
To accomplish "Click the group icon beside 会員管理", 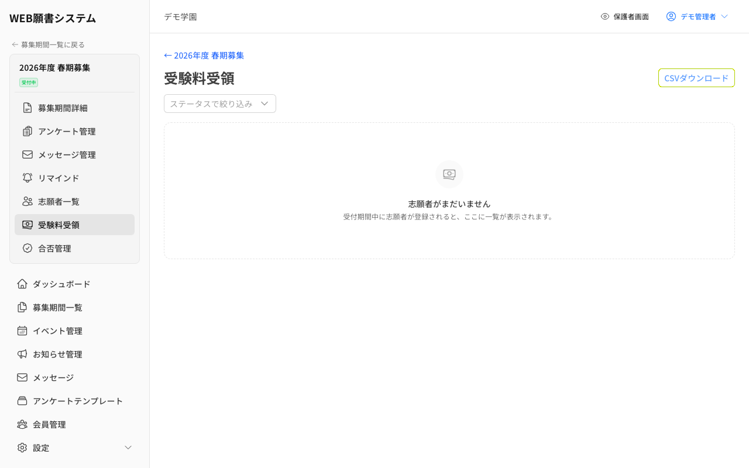I will (x=22, y=424).
